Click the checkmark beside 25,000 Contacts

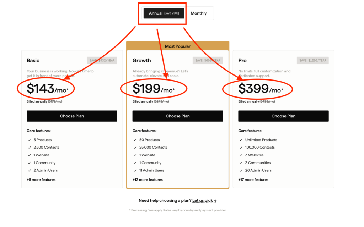[135, 148]
